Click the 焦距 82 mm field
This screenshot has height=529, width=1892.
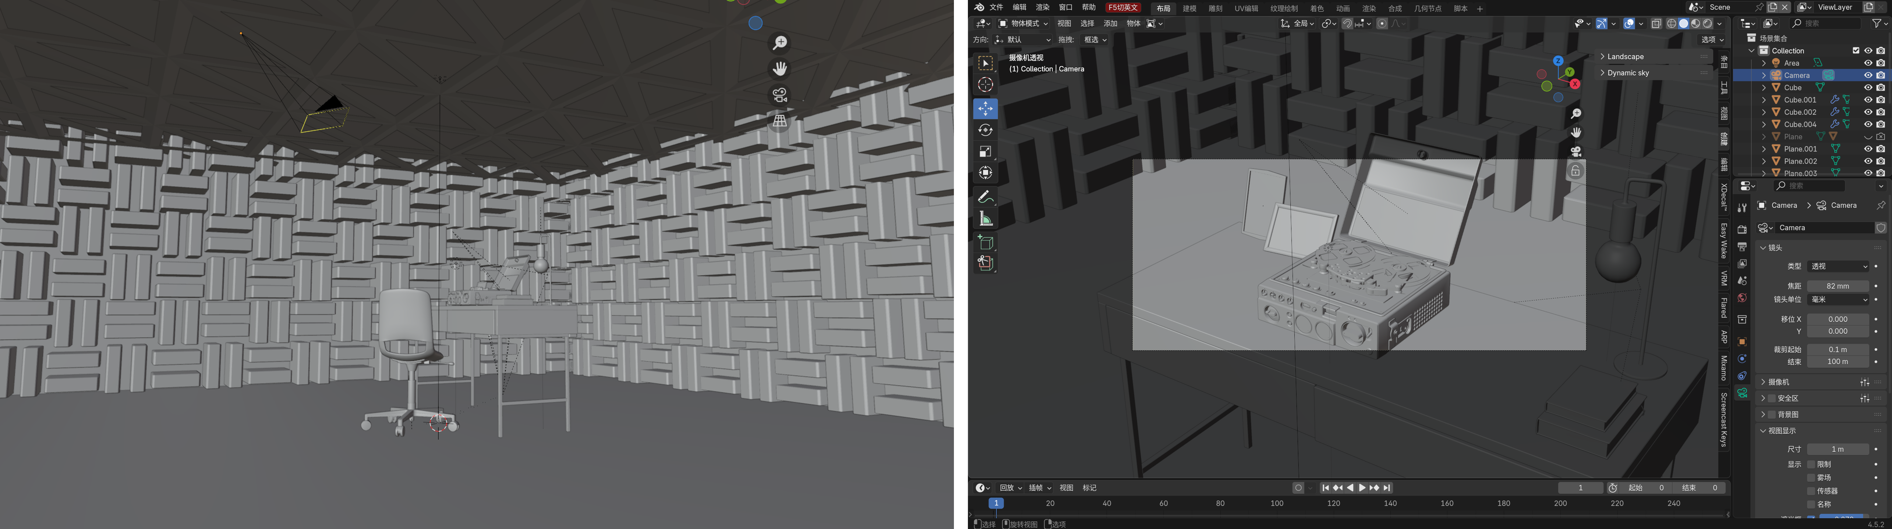coord(1838,286)
